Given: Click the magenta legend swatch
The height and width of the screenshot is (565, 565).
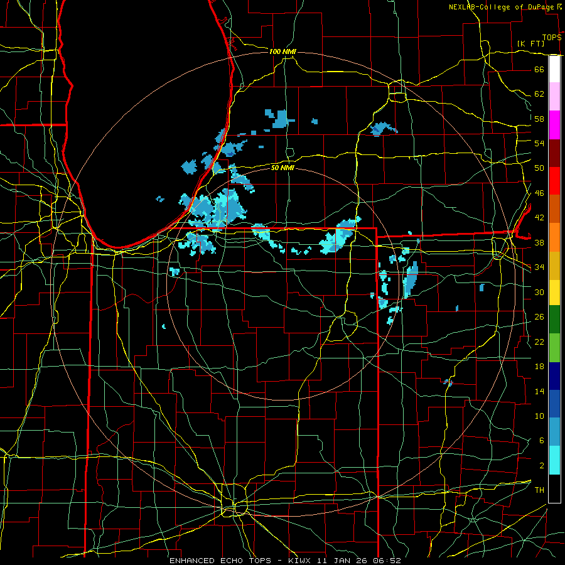Looking at the screenshot, I should (554, 125).
